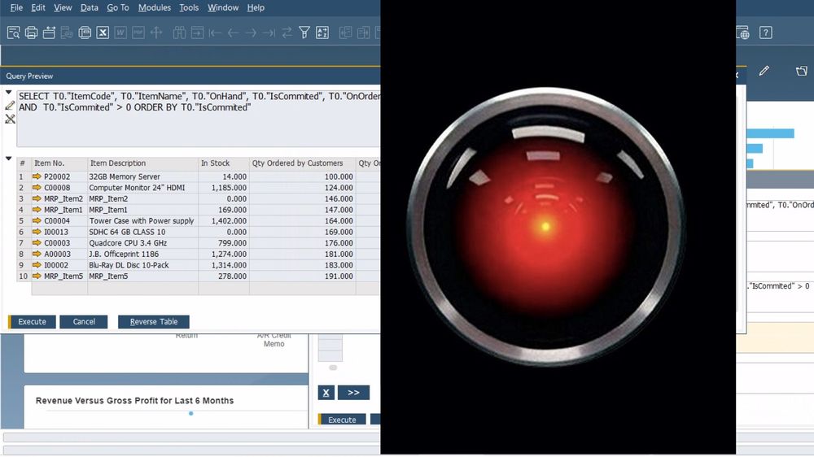Click pencil edit icon in right header
Image resolution: width=814 pixels, height=457 pixels.
(x=764, y=71)
